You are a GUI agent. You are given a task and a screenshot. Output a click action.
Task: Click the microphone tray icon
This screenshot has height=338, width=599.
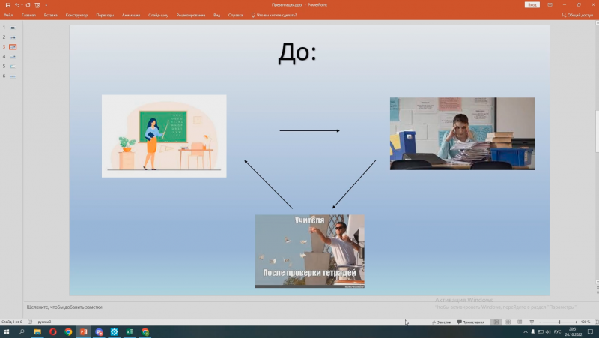coord(533,332)
